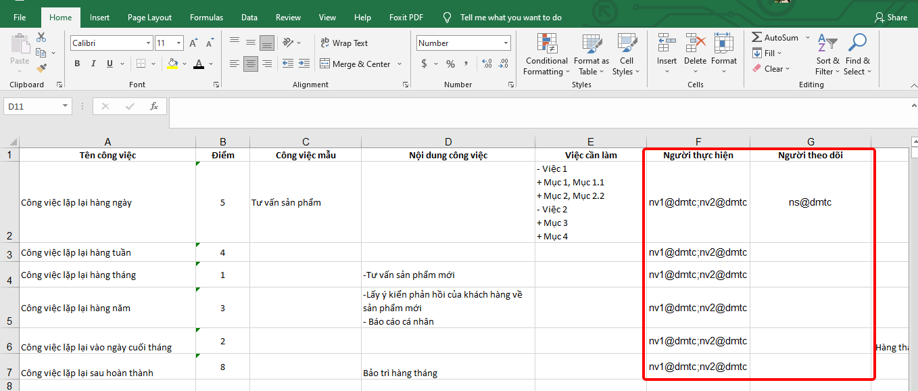Switch to the Page Layout tab

tap(149, 18)
